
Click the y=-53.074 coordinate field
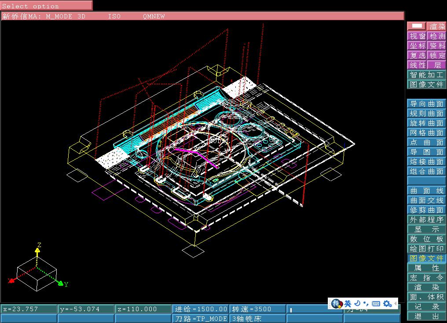86,309
